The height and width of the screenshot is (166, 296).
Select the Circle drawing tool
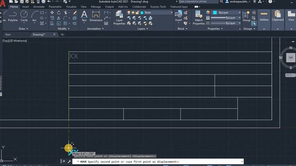pos(24,16)
